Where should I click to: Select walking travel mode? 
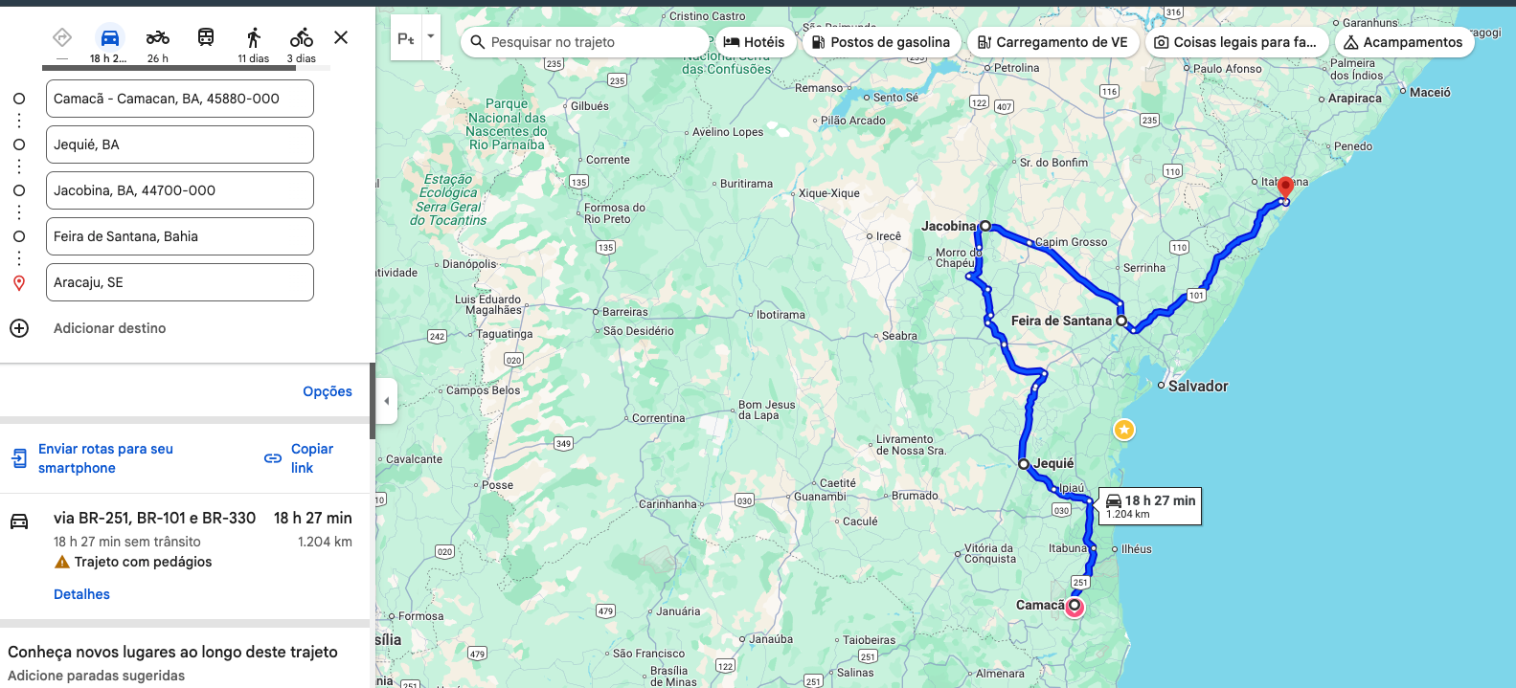[254, 37]
